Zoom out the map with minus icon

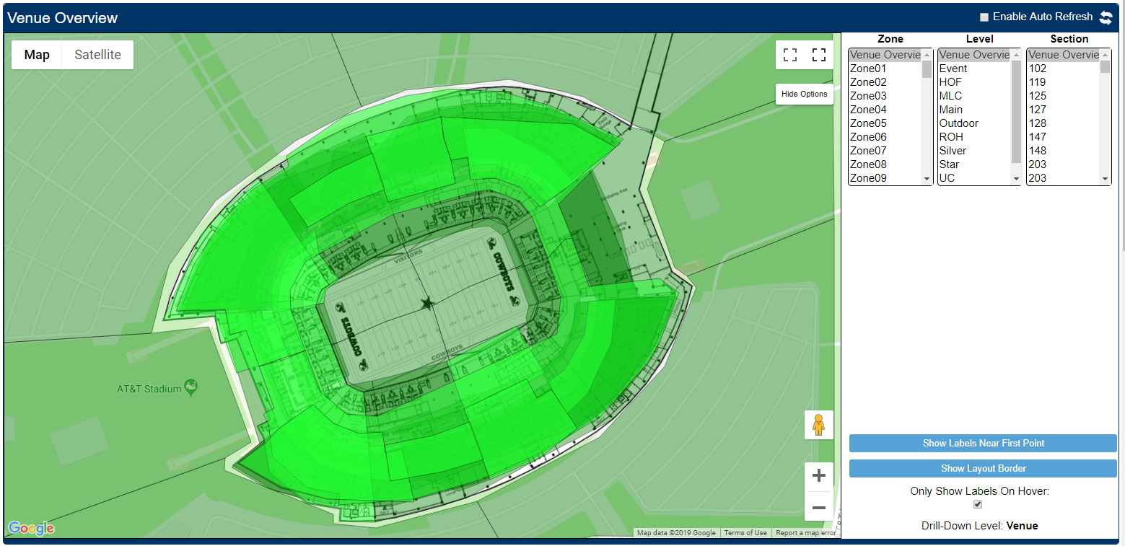tap(818, 508)
